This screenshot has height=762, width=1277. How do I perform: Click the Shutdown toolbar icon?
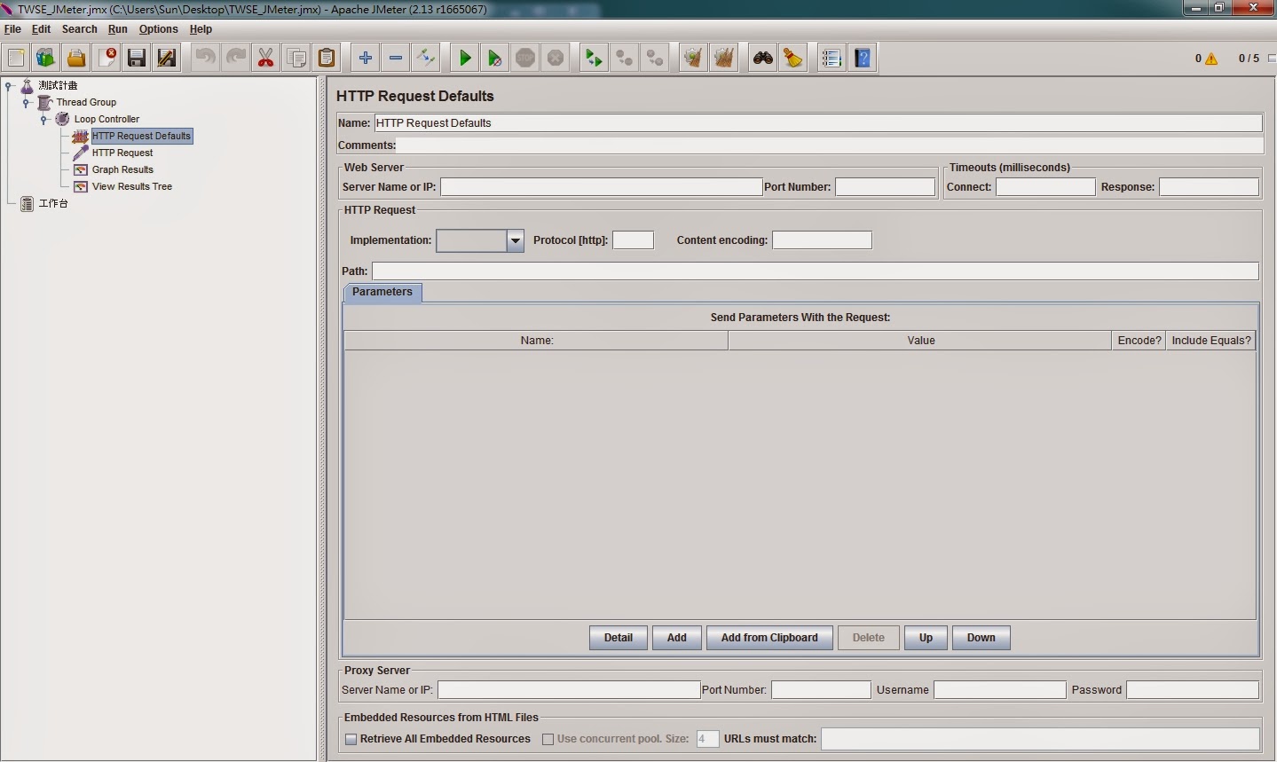pyautogui.click(x=556, y=59)
